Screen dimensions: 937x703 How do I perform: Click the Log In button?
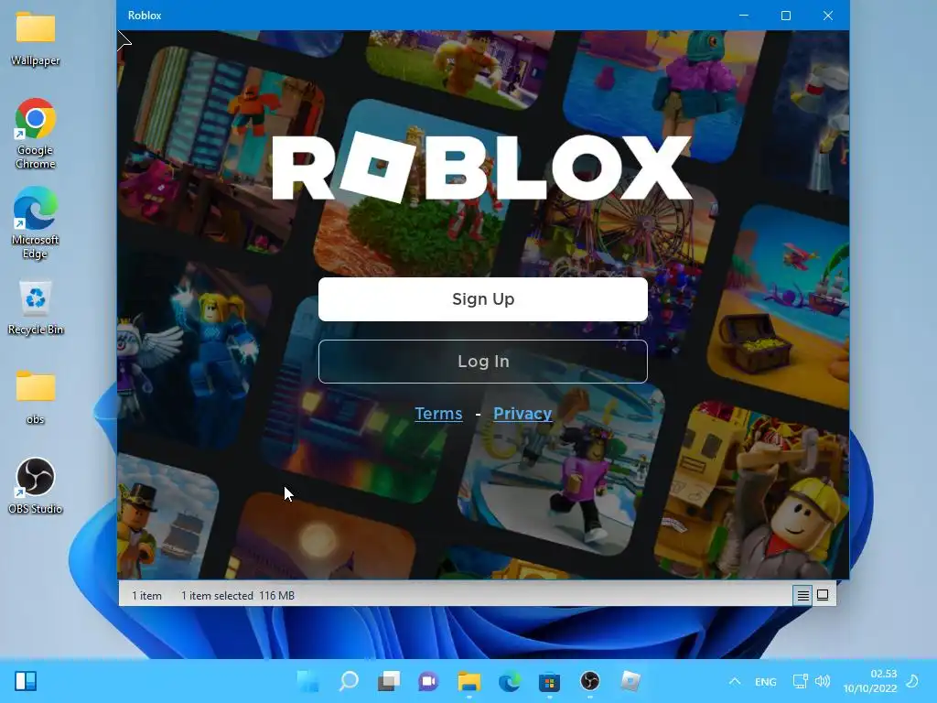(483, 361)
